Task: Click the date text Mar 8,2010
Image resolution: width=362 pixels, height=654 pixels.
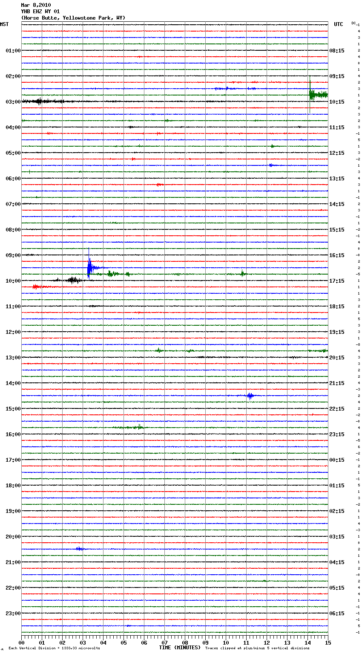Action: coord(36,5)
